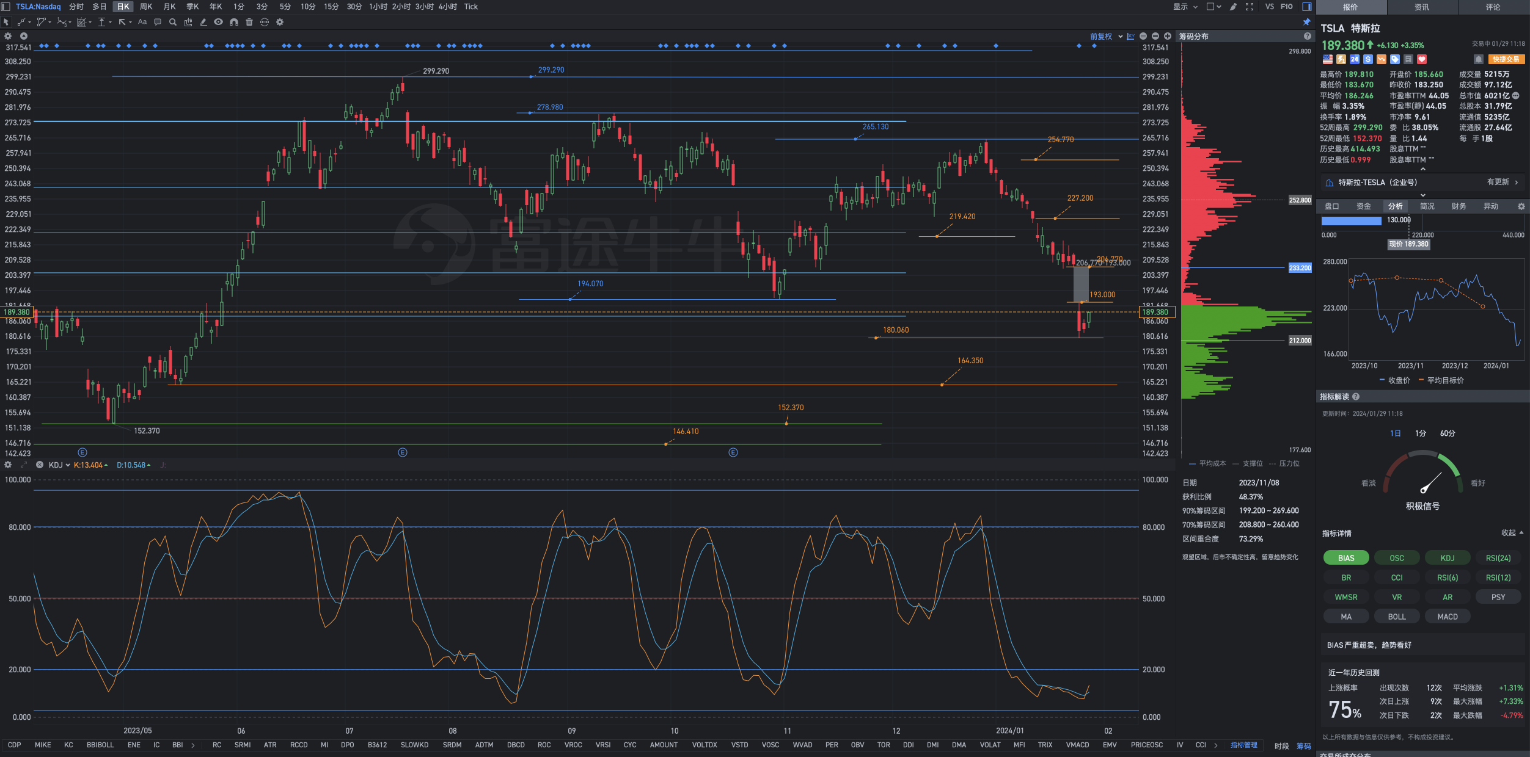
Task: Open help for 筹码分布 panel
Action: point(1307,37)
